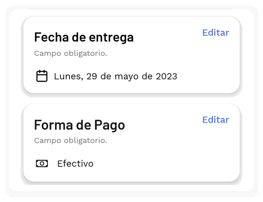263x202 pixels.
Task: Click the word Lunes in the date
Action: pos(68,76)
